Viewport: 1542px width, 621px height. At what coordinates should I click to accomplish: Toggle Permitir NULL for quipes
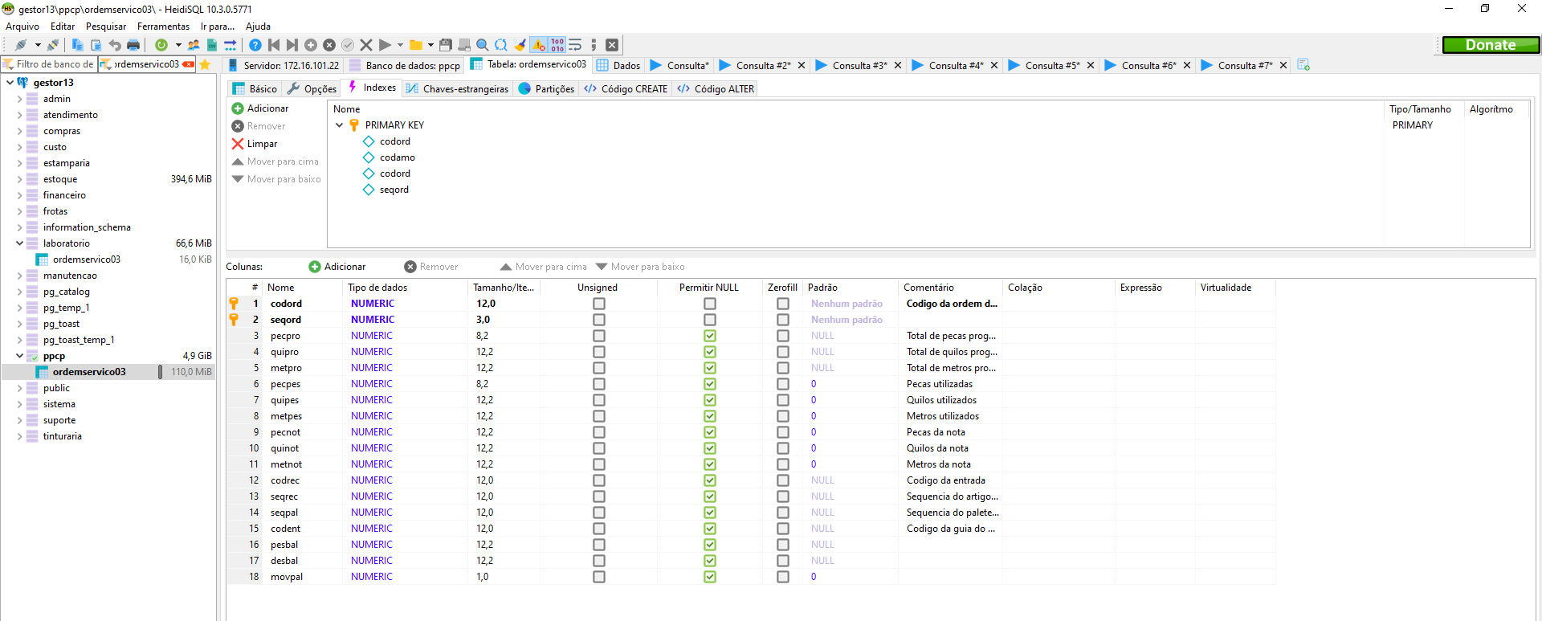point(709,400)
